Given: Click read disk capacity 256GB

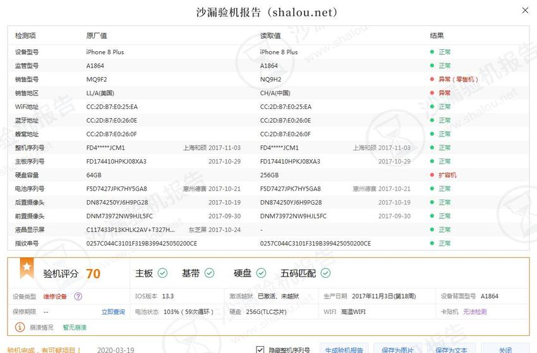Looking at the screenshot, I should (x=269, y=175).
